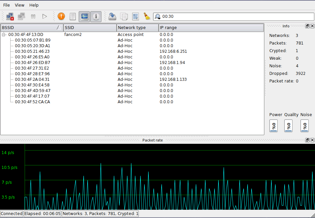
Task: Select client row 00:30:4F:2A:04:31
Action: tap(32, 79)
